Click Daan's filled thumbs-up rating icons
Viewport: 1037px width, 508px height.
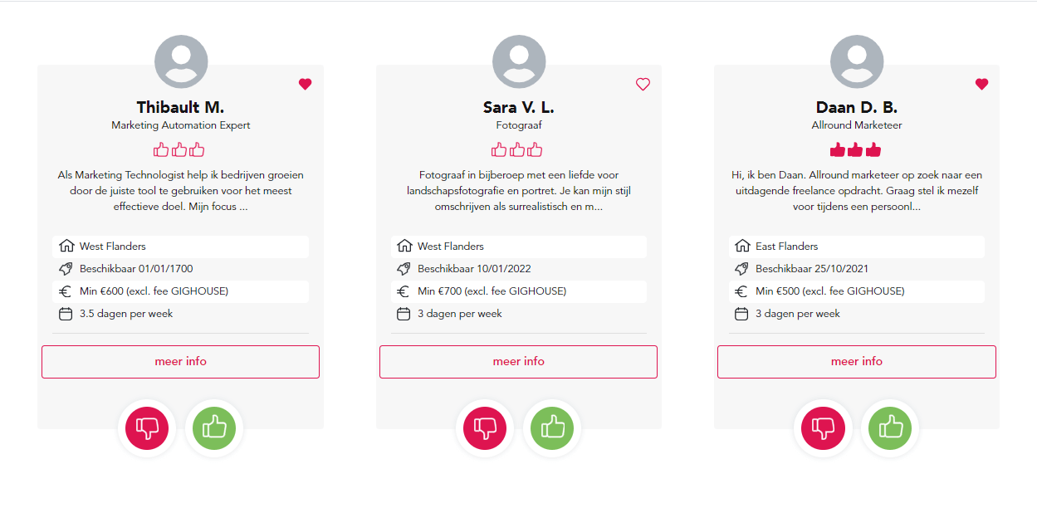pos(856,150)
